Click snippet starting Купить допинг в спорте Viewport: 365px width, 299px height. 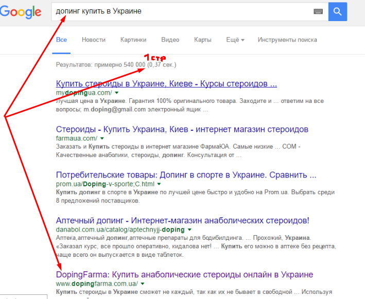click(x=195, y=197)
